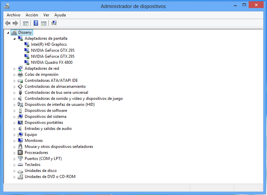267x195 pixels.
Task: Collapse the Disseny root node
Action: click(x=8, y=33)
